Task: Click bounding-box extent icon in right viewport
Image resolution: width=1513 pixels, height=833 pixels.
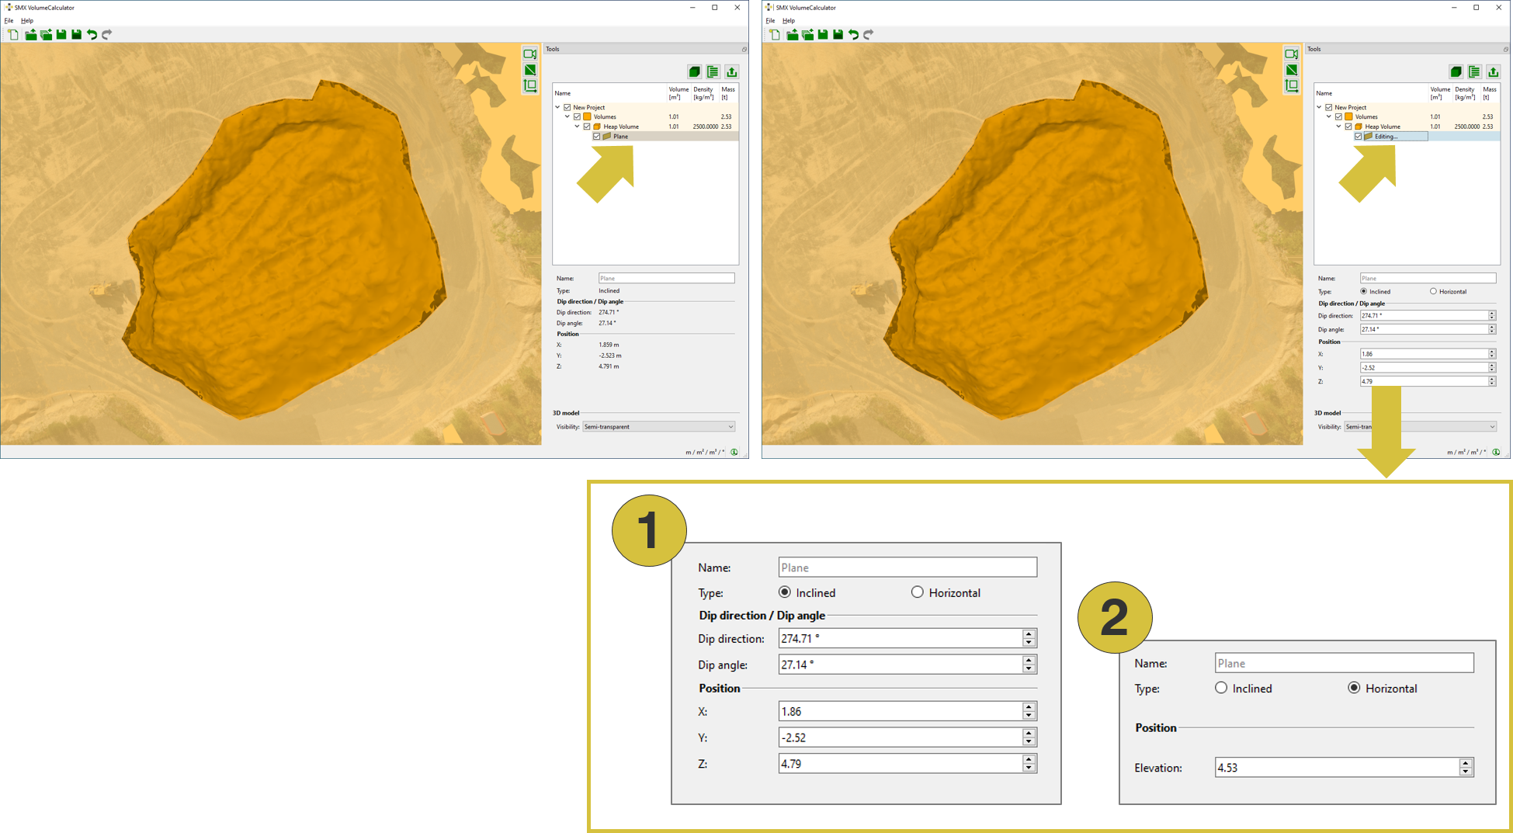Action: pos(1291,85)
